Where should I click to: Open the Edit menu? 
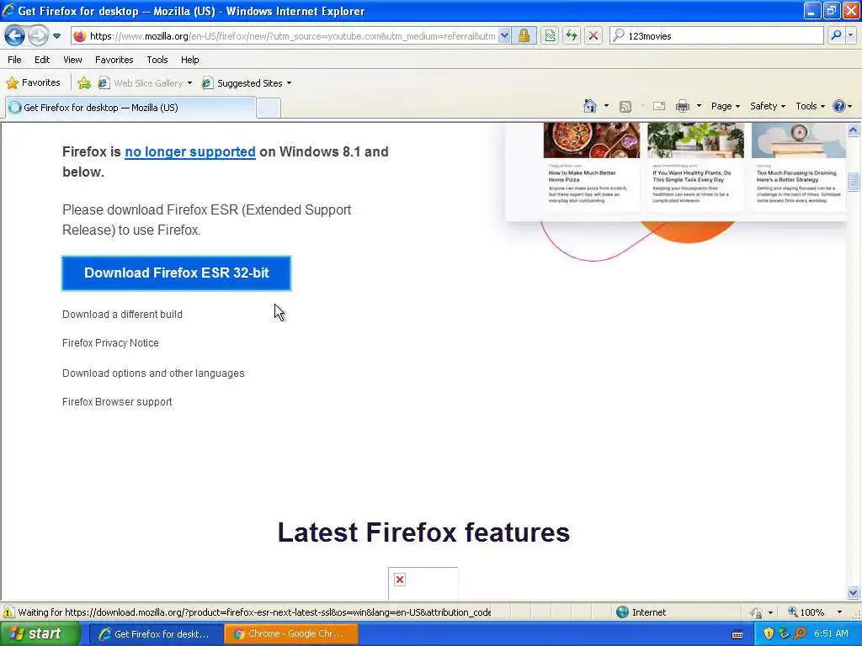[x=42, y=60]
